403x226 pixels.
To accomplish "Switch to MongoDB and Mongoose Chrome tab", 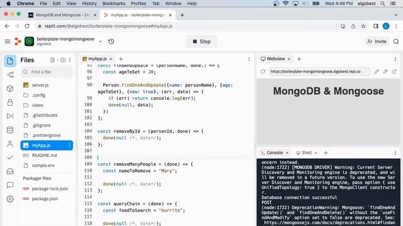I will coord(62,15).
